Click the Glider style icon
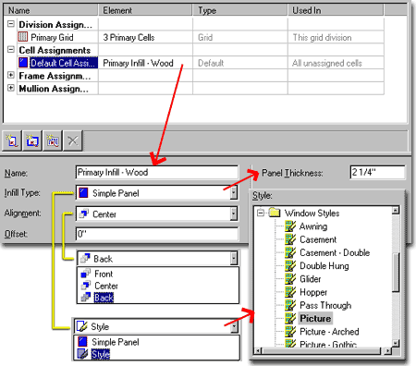This screenshot has width=416, height=366. coord(290,279)
